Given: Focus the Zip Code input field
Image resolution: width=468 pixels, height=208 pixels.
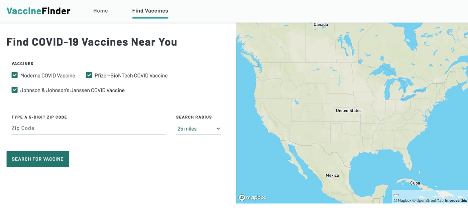Looking at the screenshot, I should 89,128.
